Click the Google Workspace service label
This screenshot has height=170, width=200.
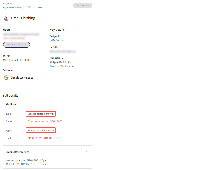point(22,78)
